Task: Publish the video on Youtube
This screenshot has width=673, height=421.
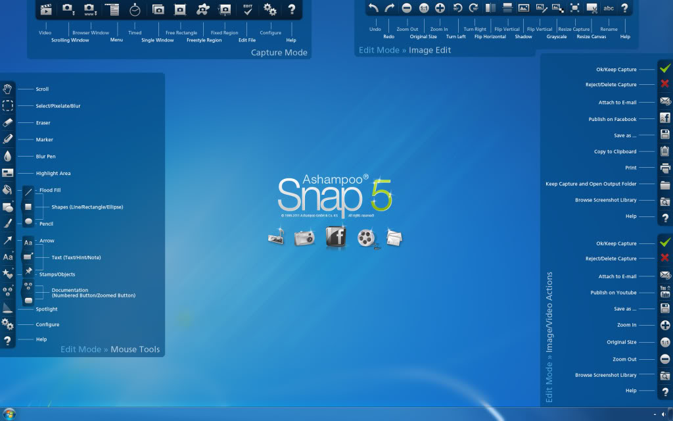Action: click(664, 292)
